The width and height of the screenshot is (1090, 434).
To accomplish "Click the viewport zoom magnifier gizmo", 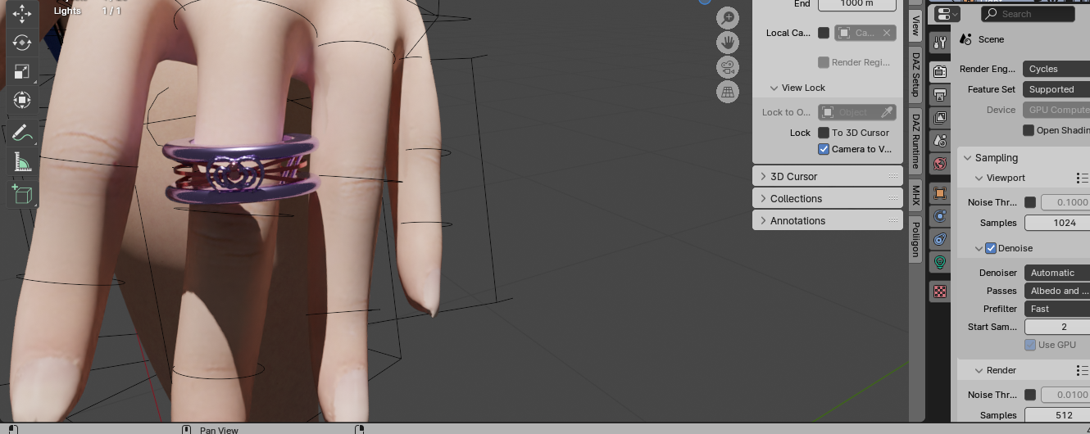I will coord(728,17).
